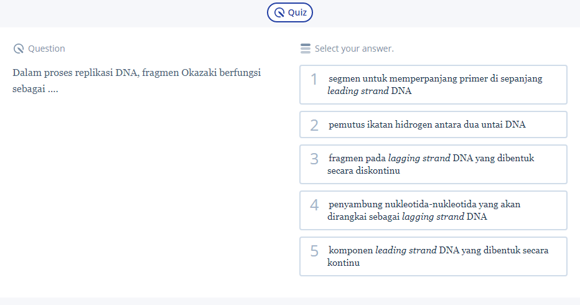Click the number 4 on the fourth option

tap(314, 205)
